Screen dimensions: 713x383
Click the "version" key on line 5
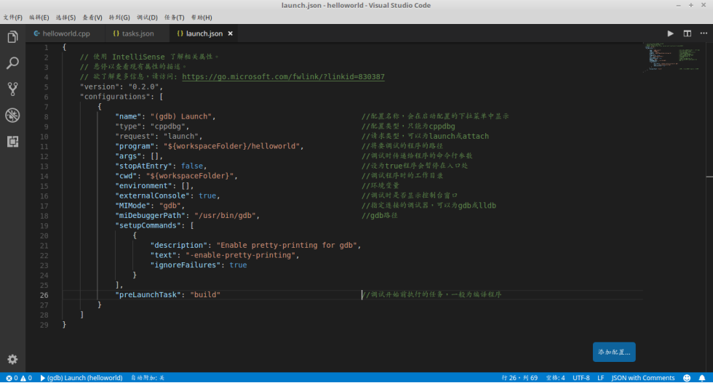(x=100, y=86)
